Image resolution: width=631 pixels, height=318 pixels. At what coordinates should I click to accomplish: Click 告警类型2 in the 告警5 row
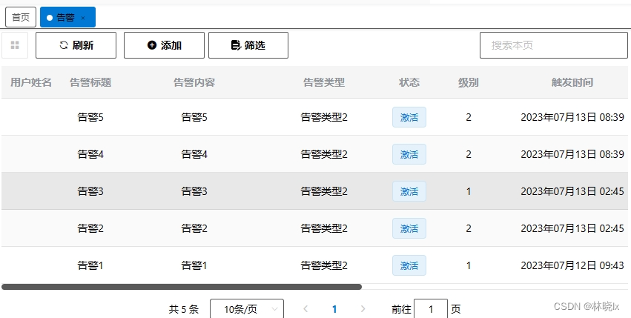point(324,117)
